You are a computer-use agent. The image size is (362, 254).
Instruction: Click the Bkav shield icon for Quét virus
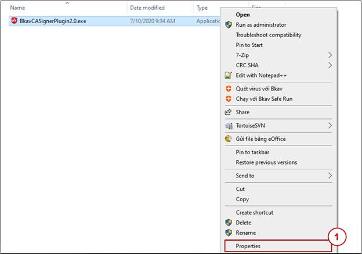tap(228, 89)
